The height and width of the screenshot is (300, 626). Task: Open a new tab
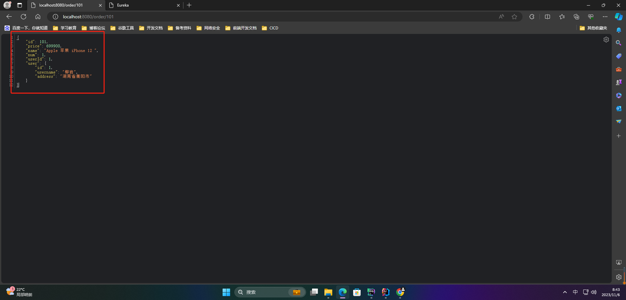[x=189, y=5]
